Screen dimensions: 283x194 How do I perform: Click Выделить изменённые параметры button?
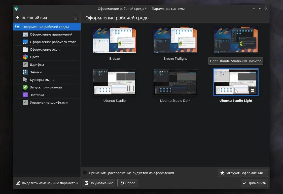click(47, 183)
